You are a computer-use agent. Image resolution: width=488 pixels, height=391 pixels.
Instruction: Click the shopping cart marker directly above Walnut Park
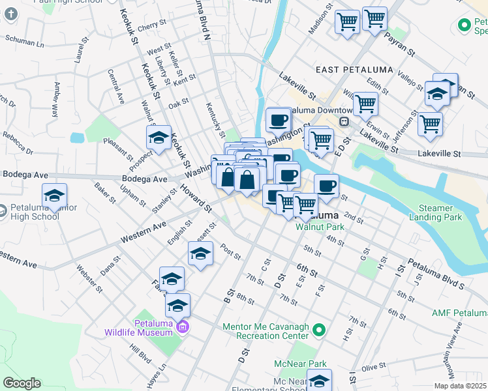[x=305, y=207]
